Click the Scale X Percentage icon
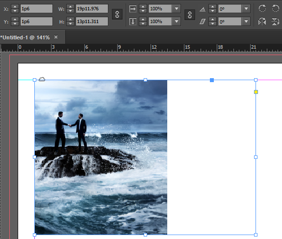The width and height of the screenshot is (282, 239). pyautogui.click(x=133, y=9)
